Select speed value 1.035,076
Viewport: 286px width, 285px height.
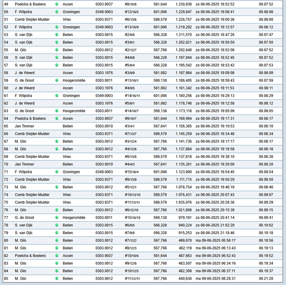pos(184,202)
